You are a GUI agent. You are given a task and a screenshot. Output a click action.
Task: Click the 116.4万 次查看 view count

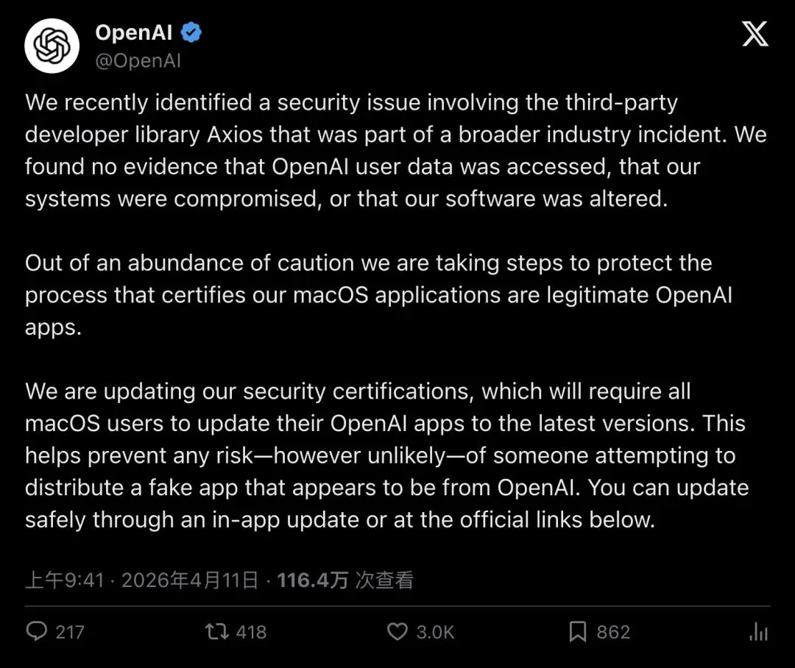click(345, 580)
